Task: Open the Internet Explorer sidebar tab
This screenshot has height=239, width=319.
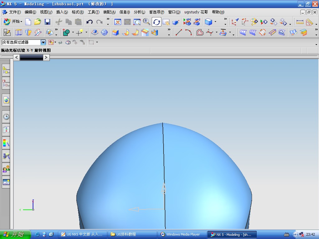Action: (x=6, y=100)
